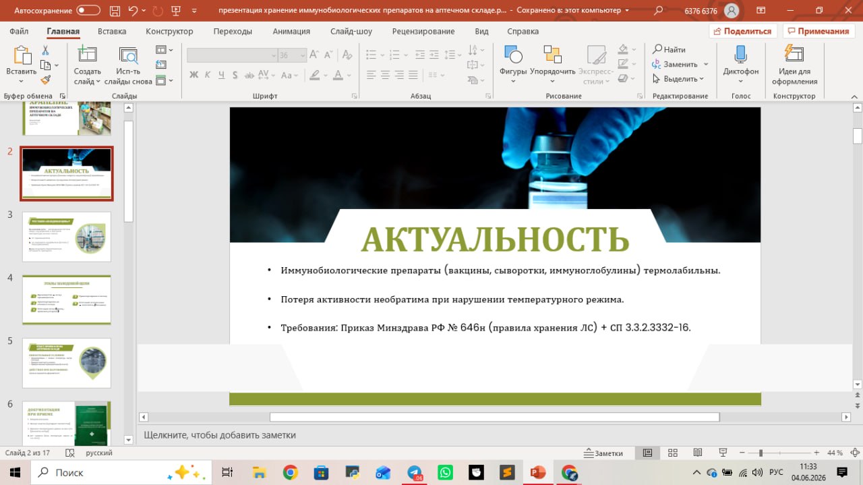863x485 pixels.
Task: Underline text with the Ч button
Action: [x=222, y=75]
